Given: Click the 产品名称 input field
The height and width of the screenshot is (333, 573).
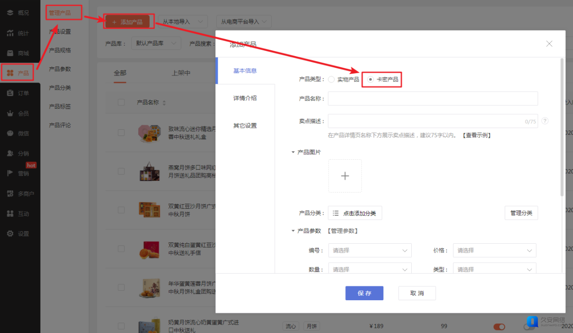Looking at the screenshot, I should pos(432,98).
